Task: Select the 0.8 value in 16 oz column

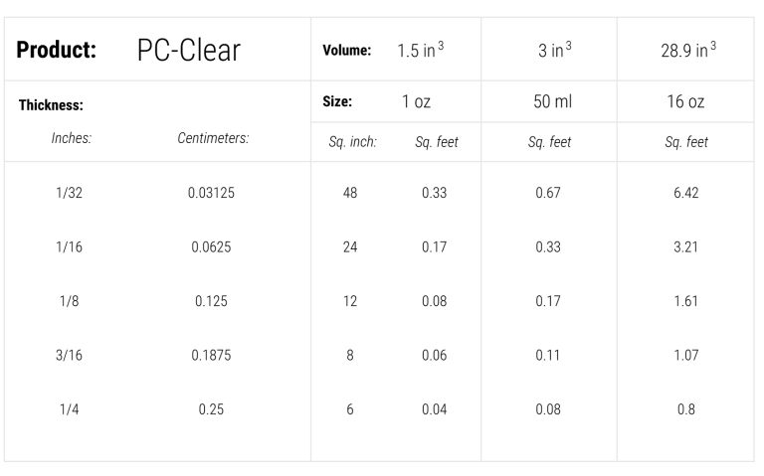Action: 685,408
